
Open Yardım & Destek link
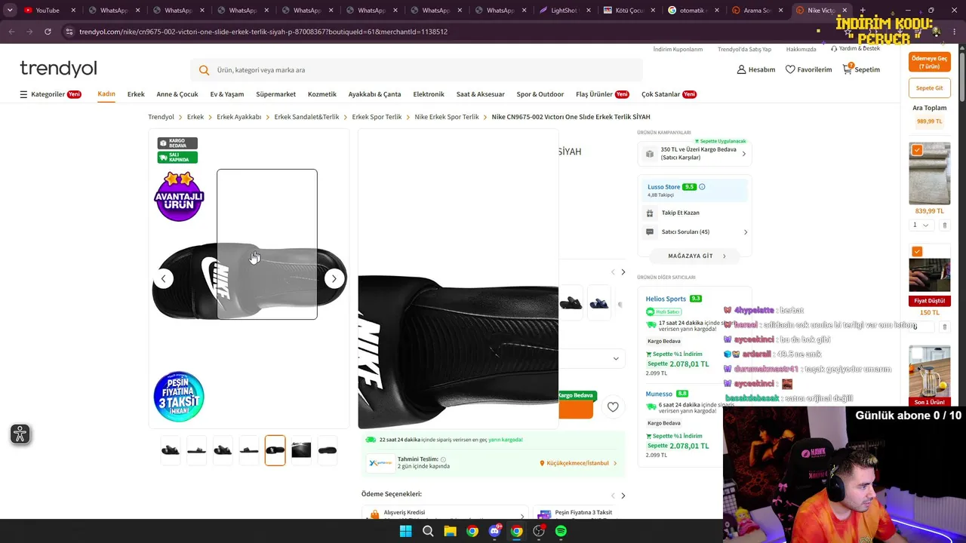(x=855, y=49)
